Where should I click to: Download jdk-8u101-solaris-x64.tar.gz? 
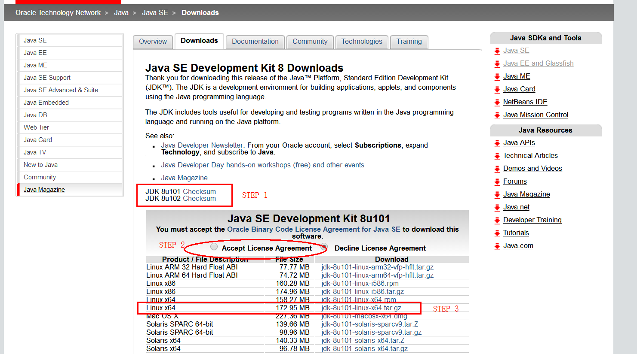[x=364, y=349]
